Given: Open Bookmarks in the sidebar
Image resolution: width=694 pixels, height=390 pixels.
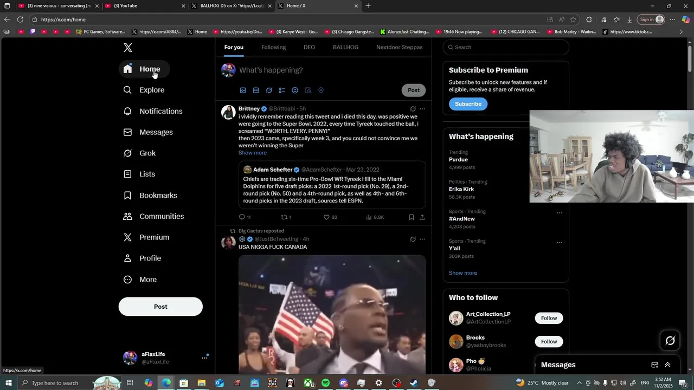Looking at the screenshot, I should pyautogui.click(x=150, y=195).
